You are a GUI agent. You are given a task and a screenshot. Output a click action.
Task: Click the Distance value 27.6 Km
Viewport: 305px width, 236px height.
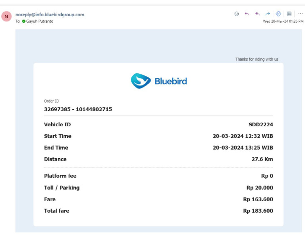[x=262, y=159]
